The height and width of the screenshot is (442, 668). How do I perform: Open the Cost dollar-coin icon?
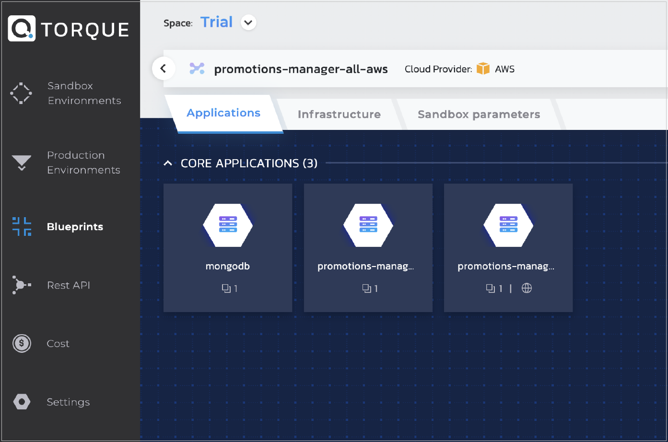(x=22, y=343)
